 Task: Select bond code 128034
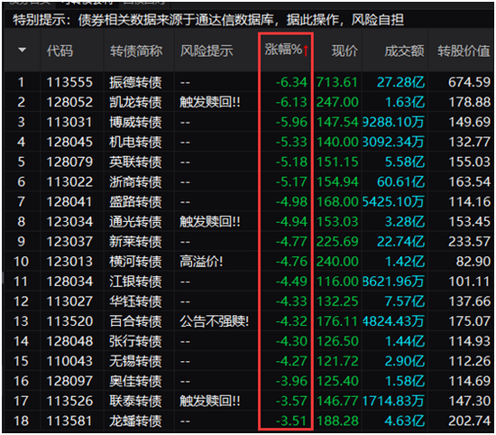69,282
